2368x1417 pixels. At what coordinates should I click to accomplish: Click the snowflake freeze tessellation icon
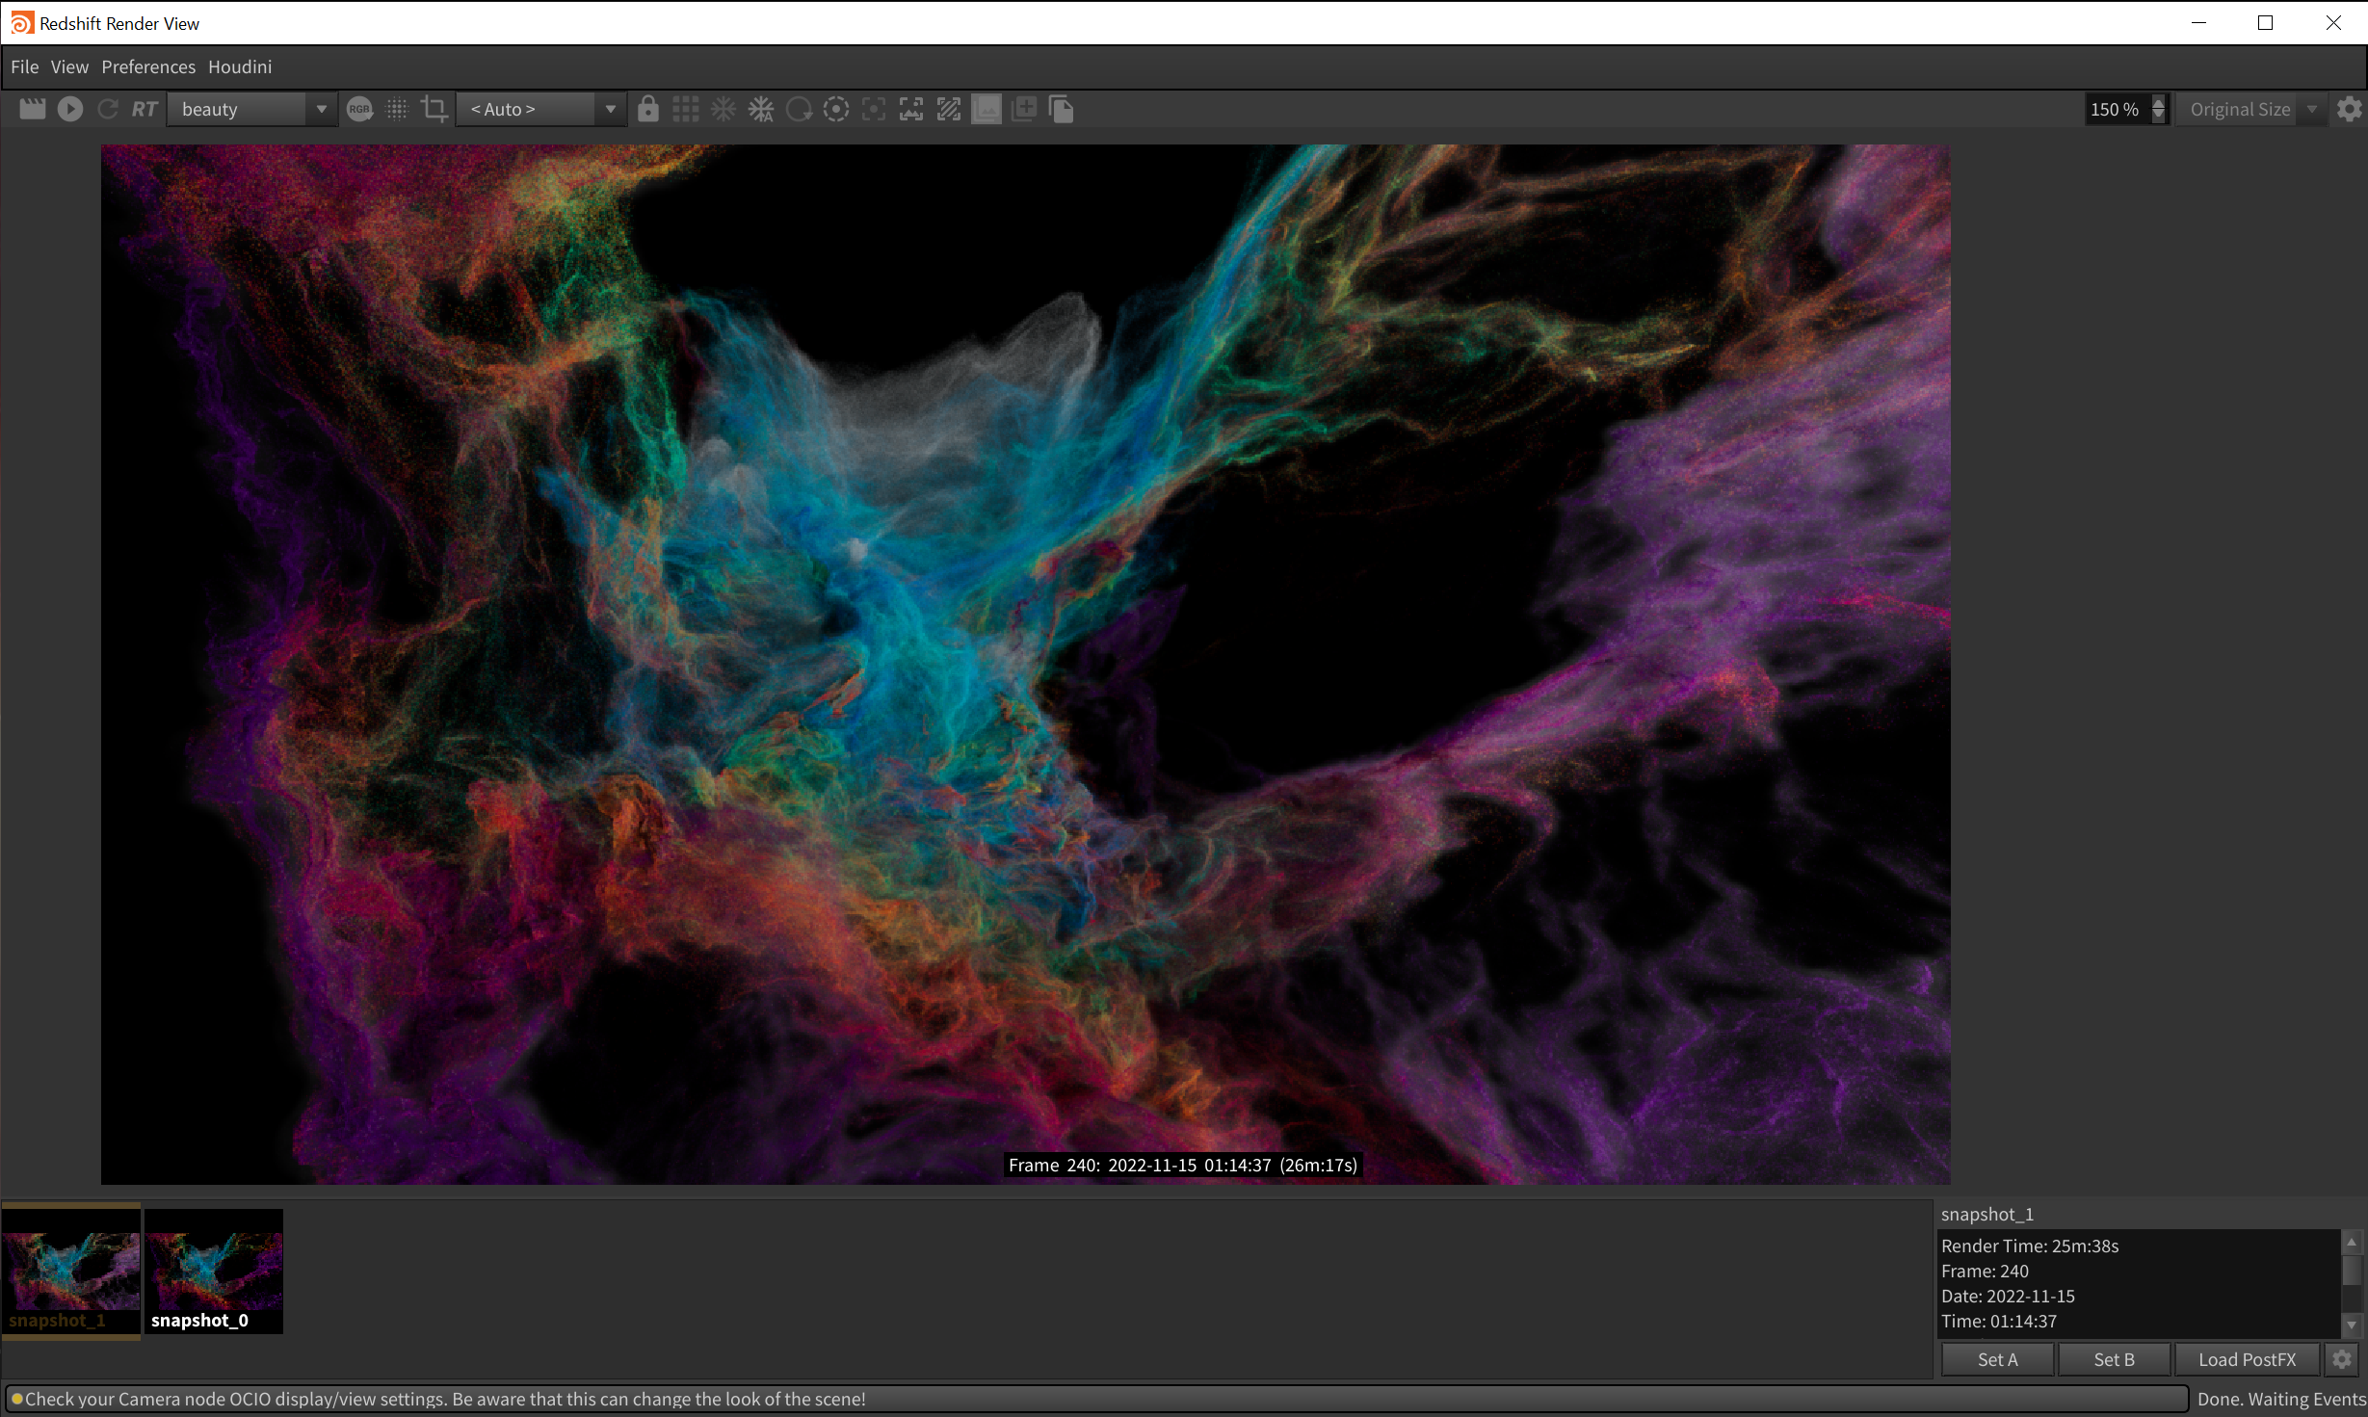(x=724, y=109)
